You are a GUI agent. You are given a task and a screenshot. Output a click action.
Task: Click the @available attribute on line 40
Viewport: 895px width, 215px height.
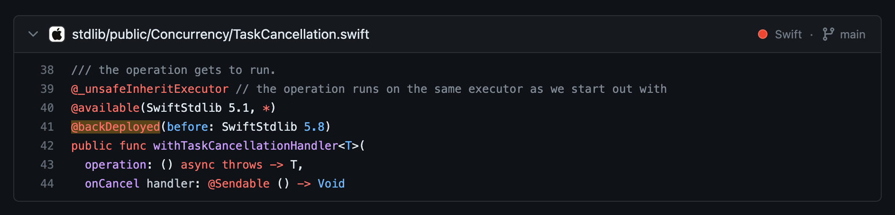(x=105, y=108)
